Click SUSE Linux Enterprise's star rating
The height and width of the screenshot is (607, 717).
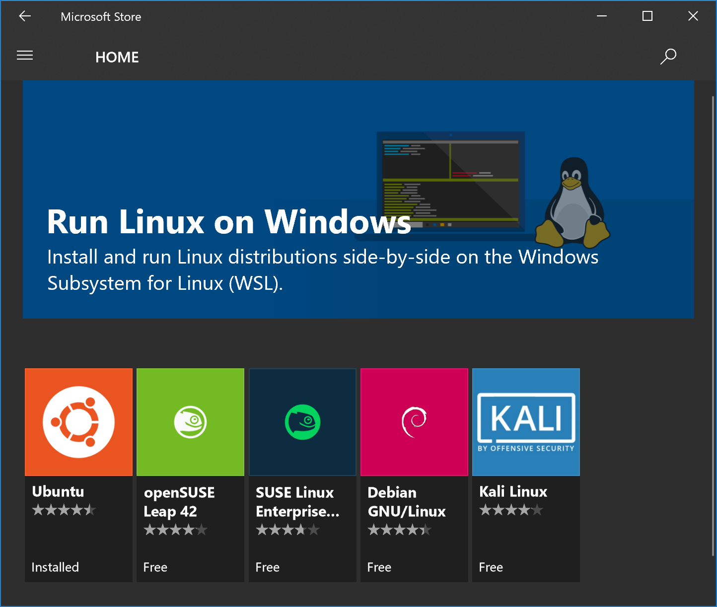click(x=288, y=530)
